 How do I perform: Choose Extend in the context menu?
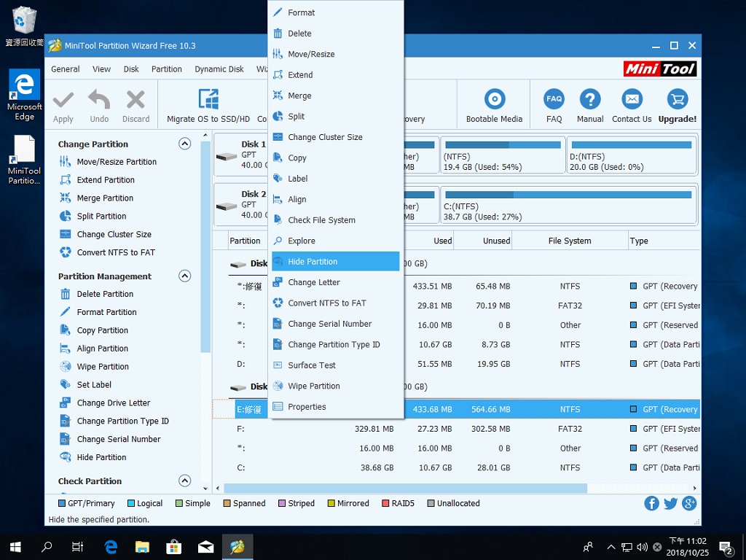tap(335, 75)
